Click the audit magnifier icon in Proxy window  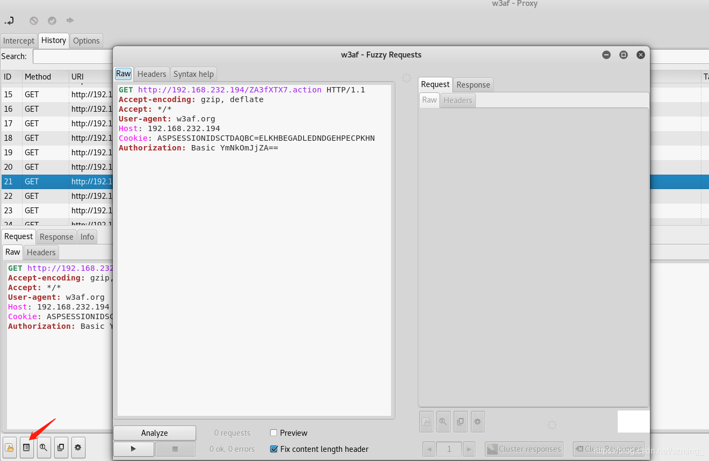click(x=44, y=447)
